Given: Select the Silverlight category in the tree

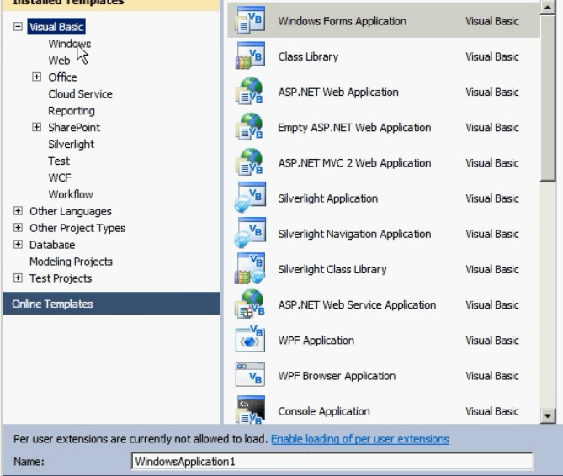Looking at the screenshot, I should click(x=71, y=144).
